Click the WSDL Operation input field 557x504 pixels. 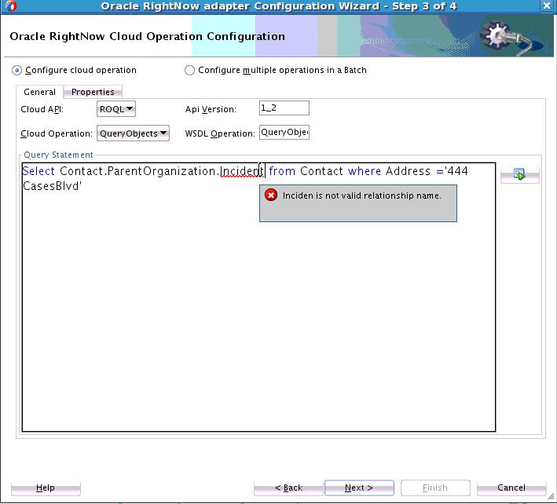[284, 132]
